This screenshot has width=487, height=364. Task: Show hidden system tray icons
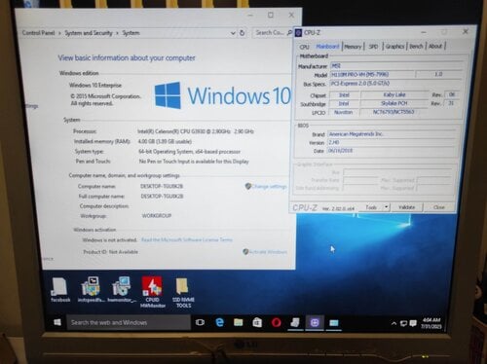[x=393, y=323]
